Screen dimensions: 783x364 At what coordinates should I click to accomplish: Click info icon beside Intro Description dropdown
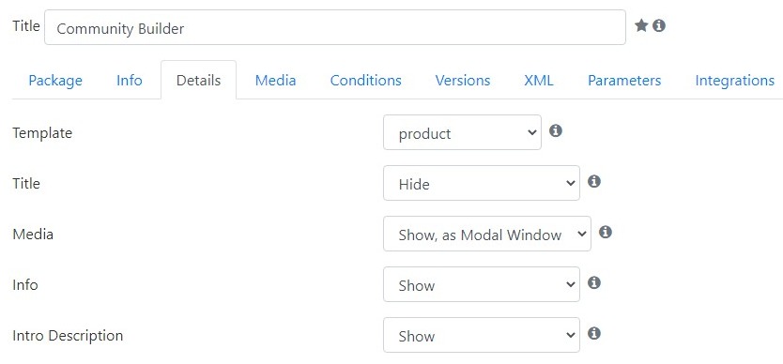tap(593, 333)
